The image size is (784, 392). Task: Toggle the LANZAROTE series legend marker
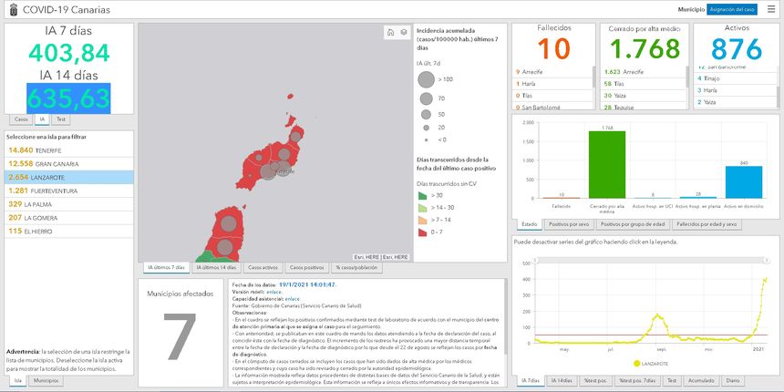(x=624, y=363)
